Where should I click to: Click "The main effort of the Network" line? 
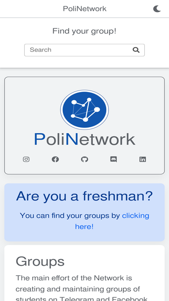(x=74, y=278)
